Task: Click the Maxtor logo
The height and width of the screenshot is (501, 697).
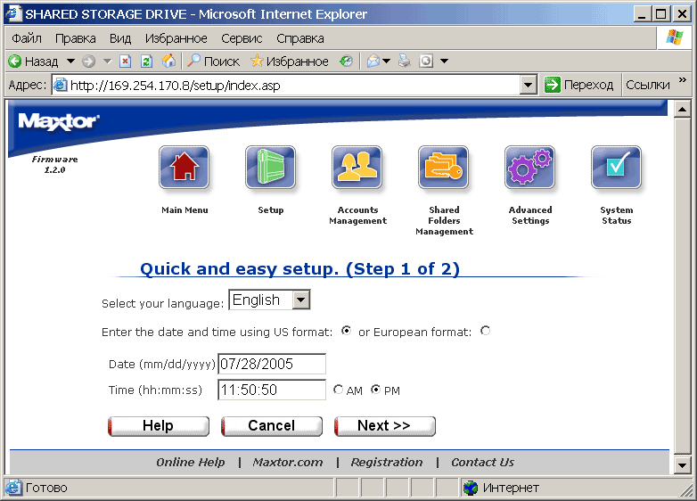Action: pos(59,122)
